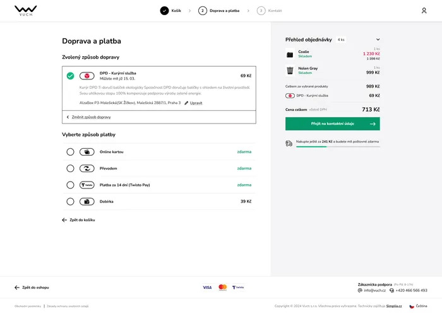Click the Upravit link

[x=196, y=103]
